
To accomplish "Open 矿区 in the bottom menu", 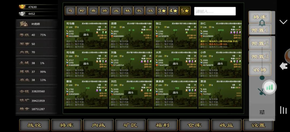I will (130, 125).
